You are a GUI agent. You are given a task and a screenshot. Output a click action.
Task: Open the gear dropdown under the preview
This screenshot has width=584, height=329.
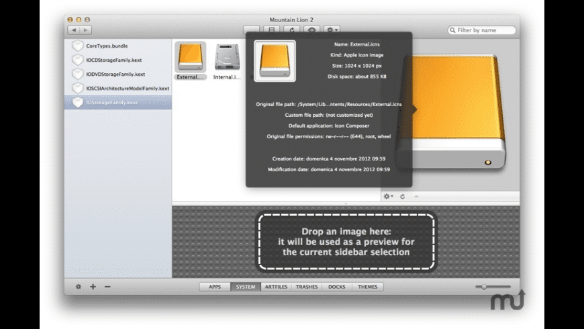click(388, 196)
